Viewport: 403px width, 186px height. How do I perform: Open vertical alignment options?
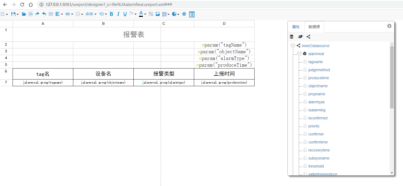(69, 14)
